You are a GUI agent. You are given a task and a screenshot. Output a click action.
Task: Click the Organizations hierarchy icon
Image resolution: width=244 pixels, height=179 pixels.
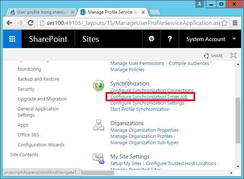click(99, 125)
